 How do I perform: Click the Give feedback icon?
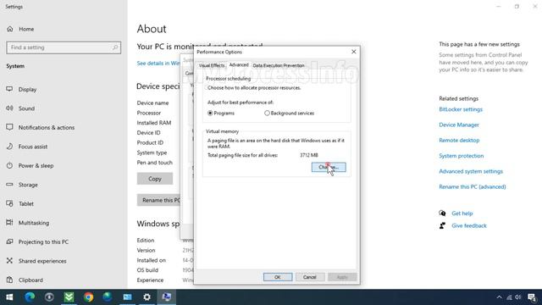[x=442, y=225]
